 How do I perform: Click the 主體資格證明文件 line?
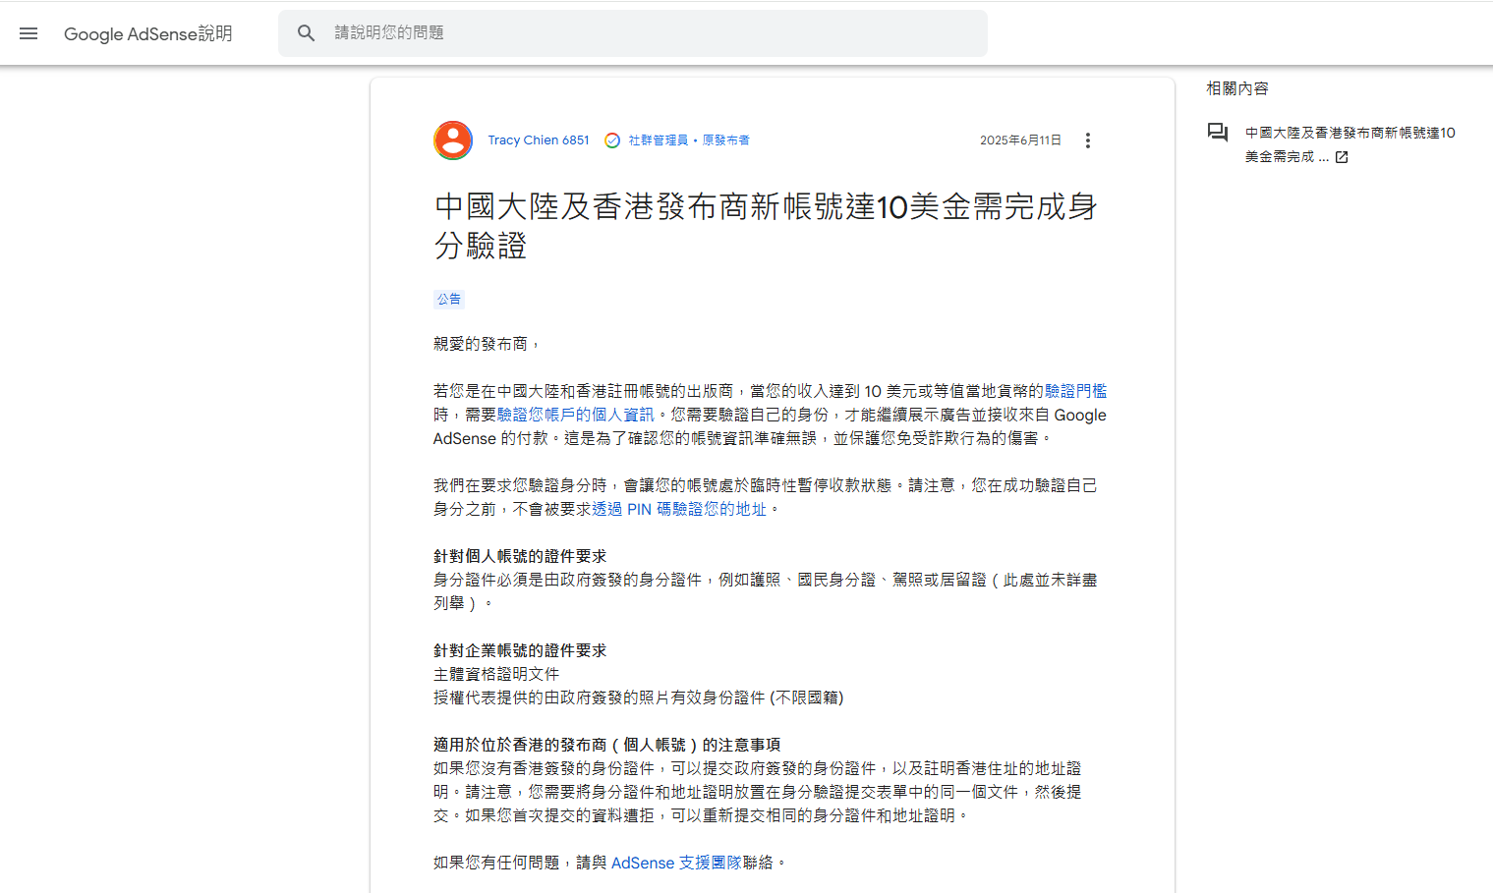click(x=496, y=674)
